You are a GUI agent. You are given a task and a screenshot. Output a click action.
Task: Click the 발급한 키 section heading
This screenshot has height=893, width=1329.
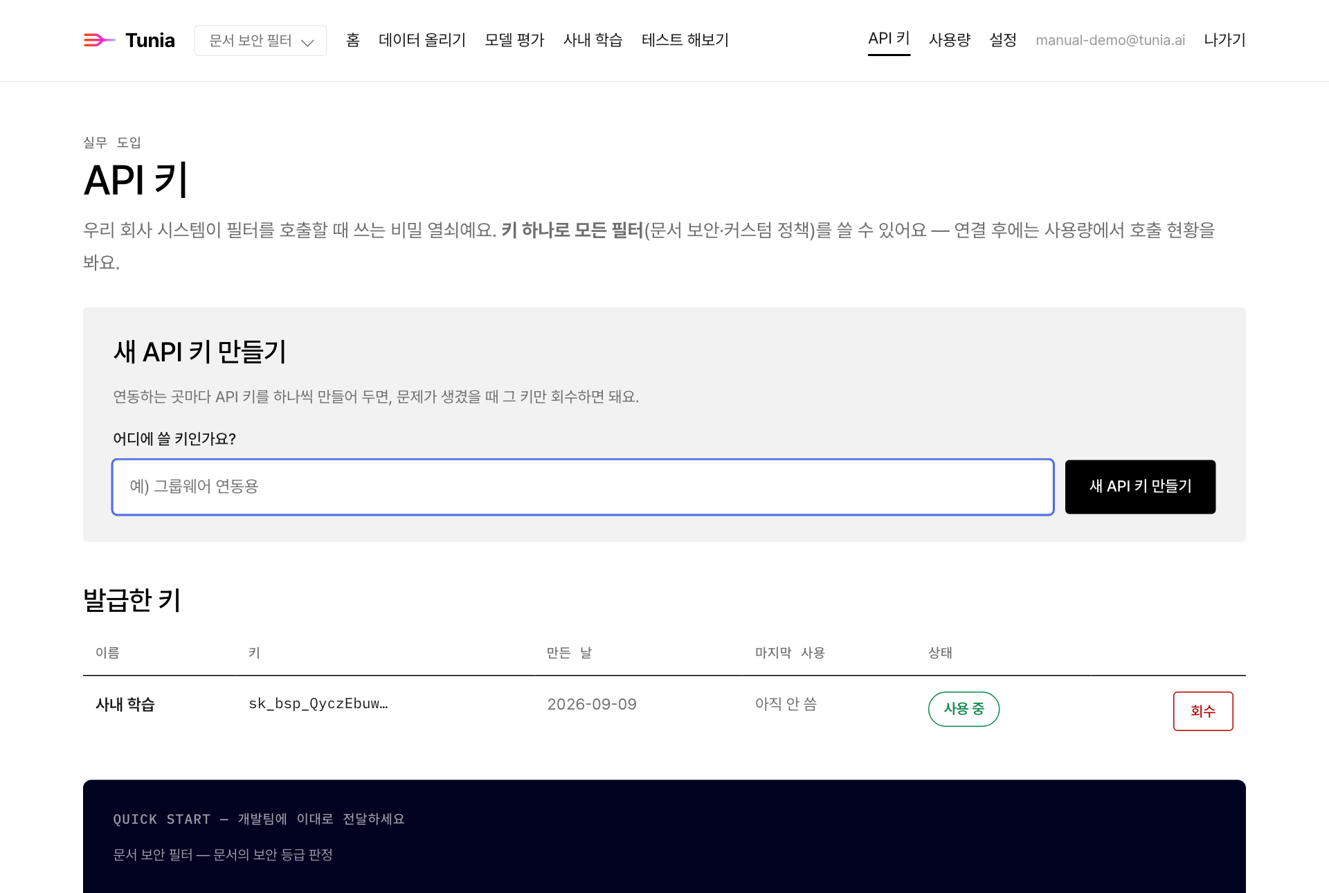(x=132, y=599)
